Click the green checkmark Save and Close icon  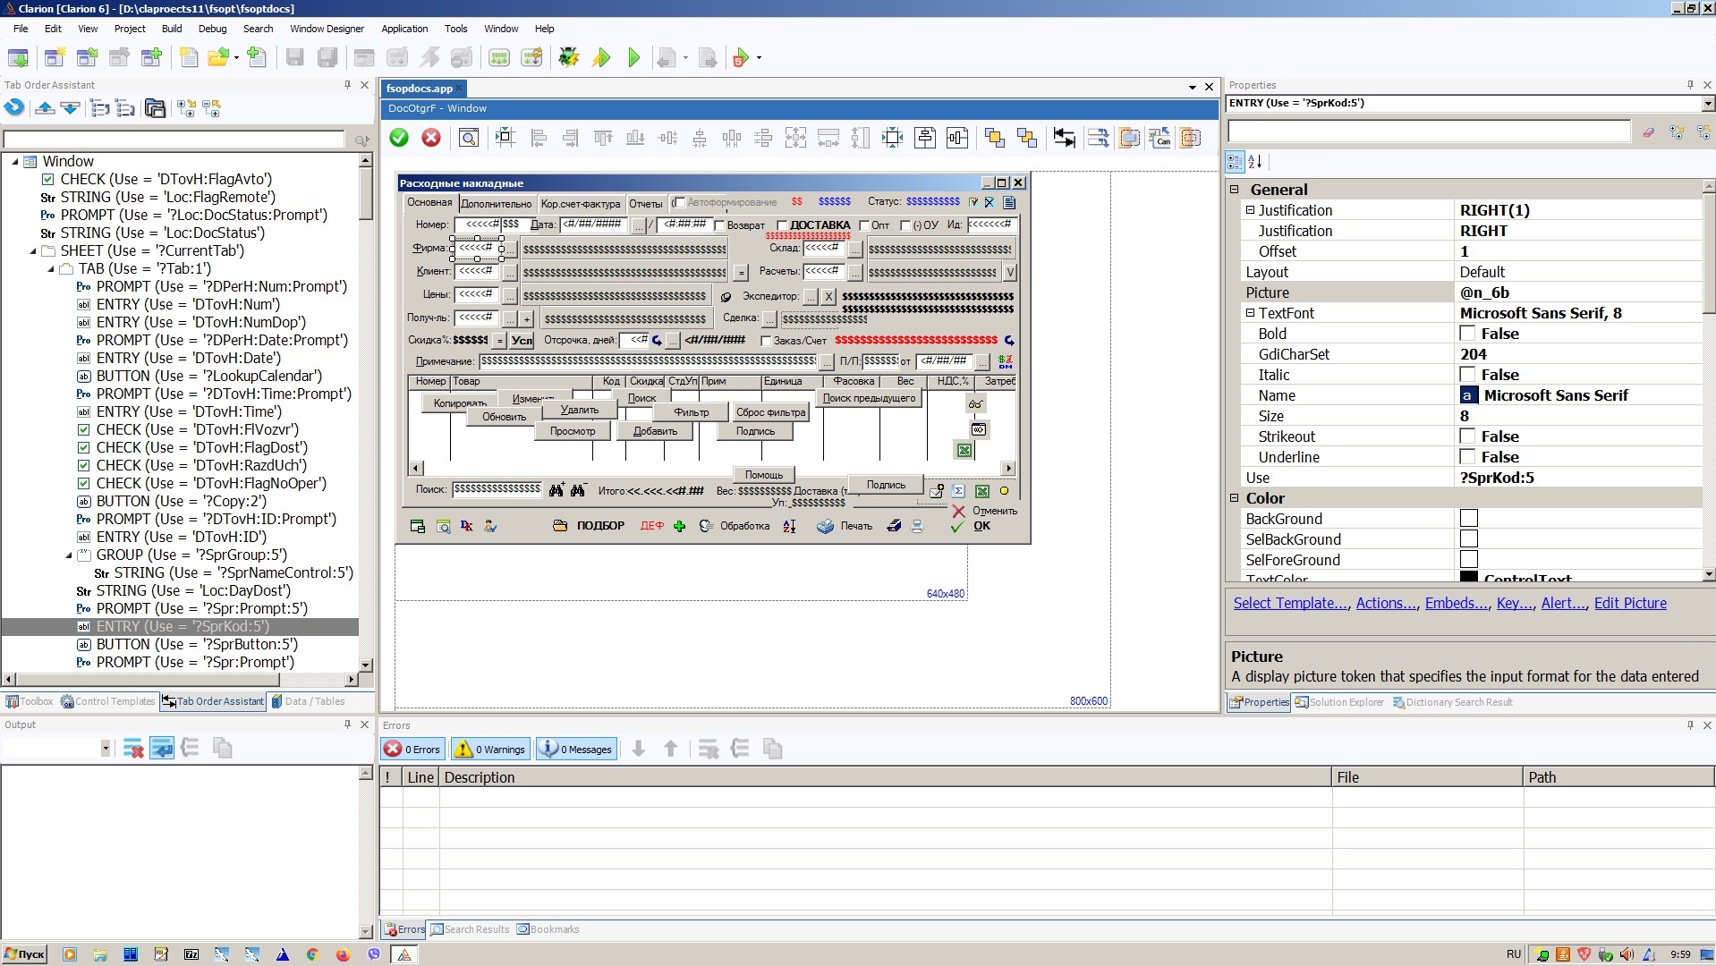point(399,138)
